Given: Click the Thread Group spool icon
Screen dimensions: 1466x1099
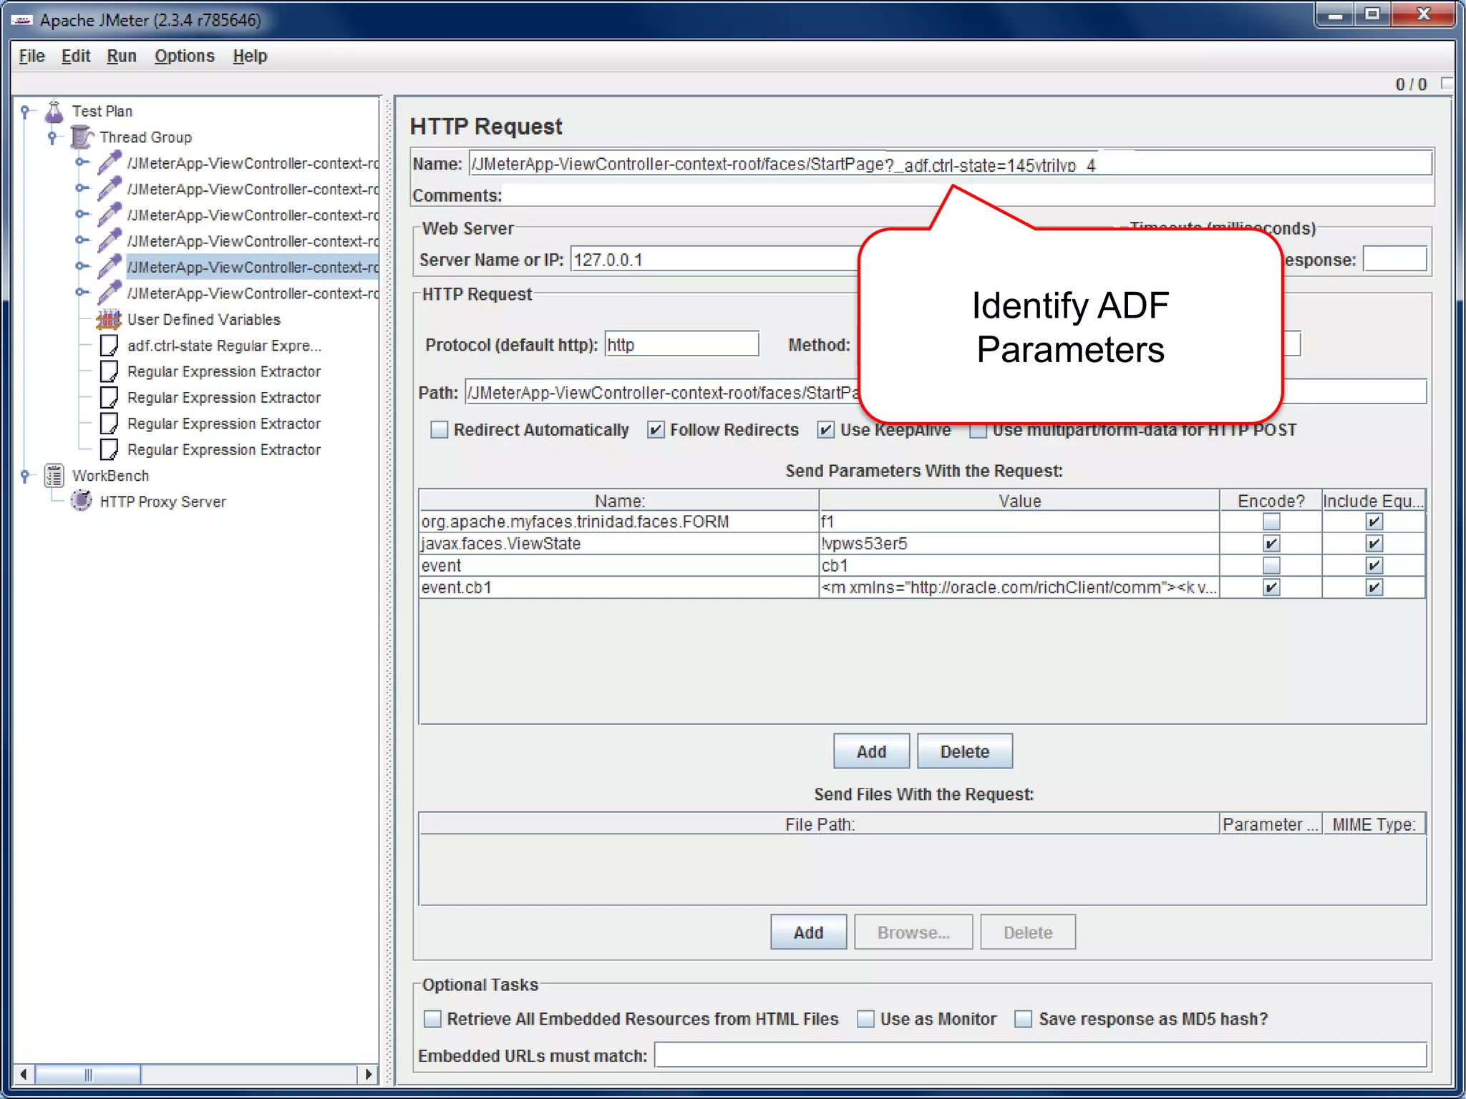Looking at the screenshot, I should point(82,137).
